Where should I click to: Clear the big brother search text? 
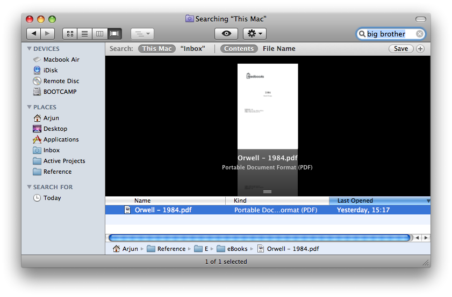(420, 34)
